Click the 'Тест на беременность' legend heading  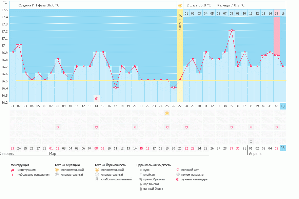tap(110, 165)
